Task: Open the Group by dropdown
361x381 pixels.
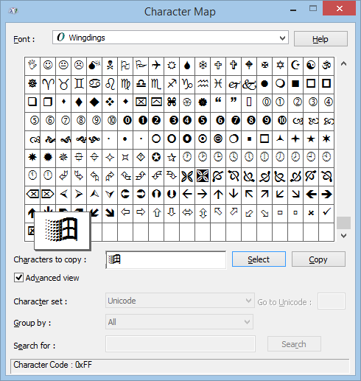Action: coord(247,322)
